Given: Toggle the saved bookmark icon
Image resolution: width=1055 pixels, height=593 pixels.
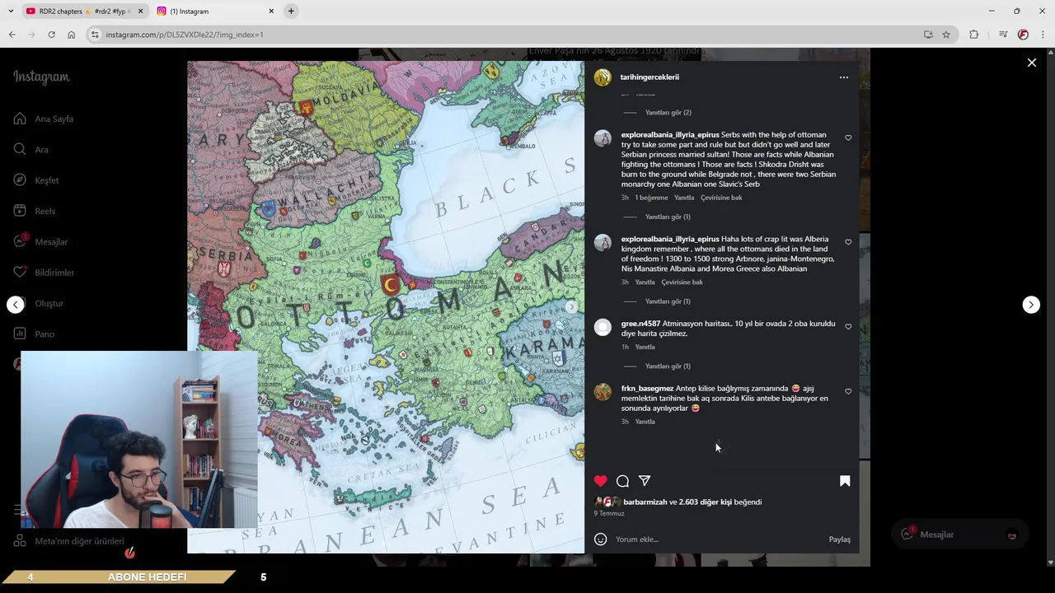Looking at the screenshot, I should pos(845,481).
